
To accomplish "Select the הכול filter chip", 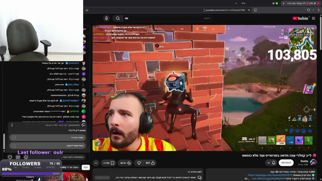I will click(86, 167).
